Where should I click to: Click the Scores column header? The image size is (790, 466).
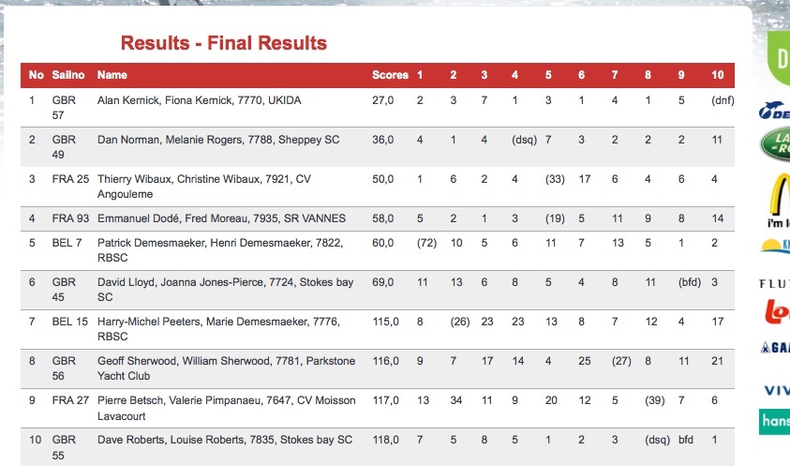click(x=390, y=75)
